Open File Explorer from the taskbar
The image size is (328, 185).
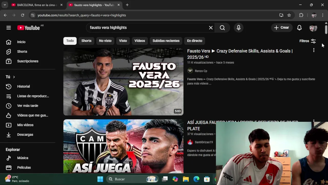tap(186, 179)
